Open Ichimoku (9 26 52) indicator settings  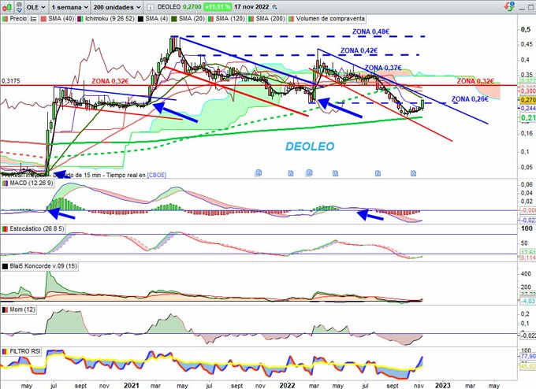pyautogui.click(x=110, y=18)
